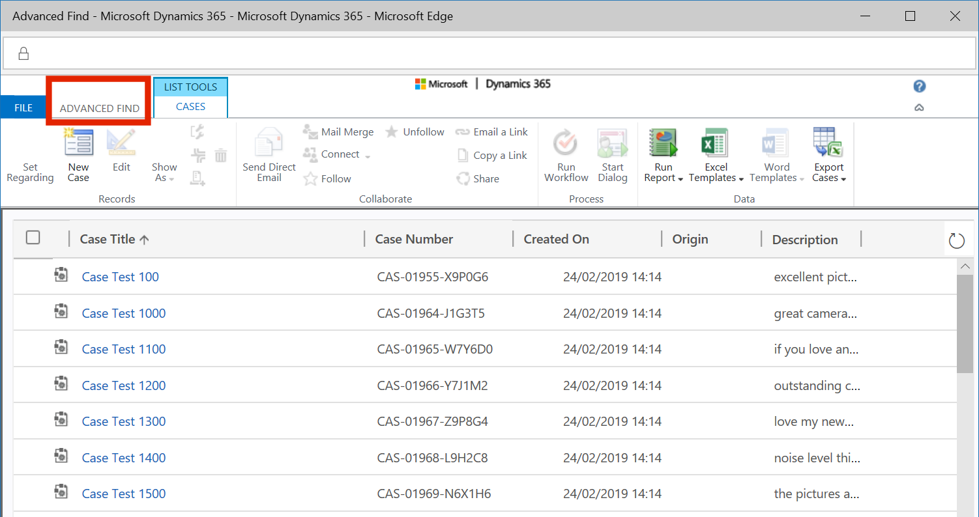
Task: Click the lock icon in the address bar
Action: (23, 53)
